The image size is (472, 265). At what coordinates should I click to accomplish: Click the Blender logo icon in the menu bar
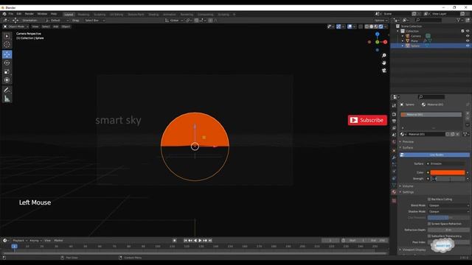coord(4,14)
